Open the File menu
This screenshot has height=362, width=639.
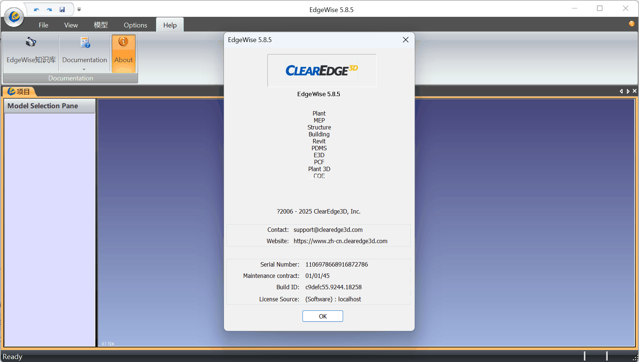(x=43, y=25)
